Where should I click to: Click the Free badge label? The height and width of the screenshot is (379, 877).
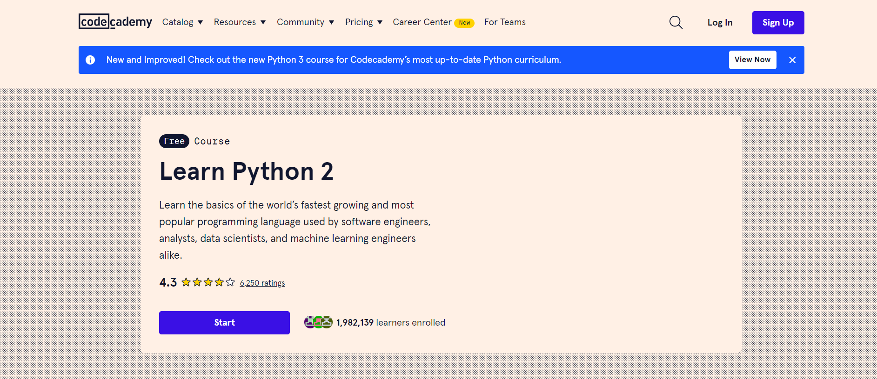click(174, 141)
